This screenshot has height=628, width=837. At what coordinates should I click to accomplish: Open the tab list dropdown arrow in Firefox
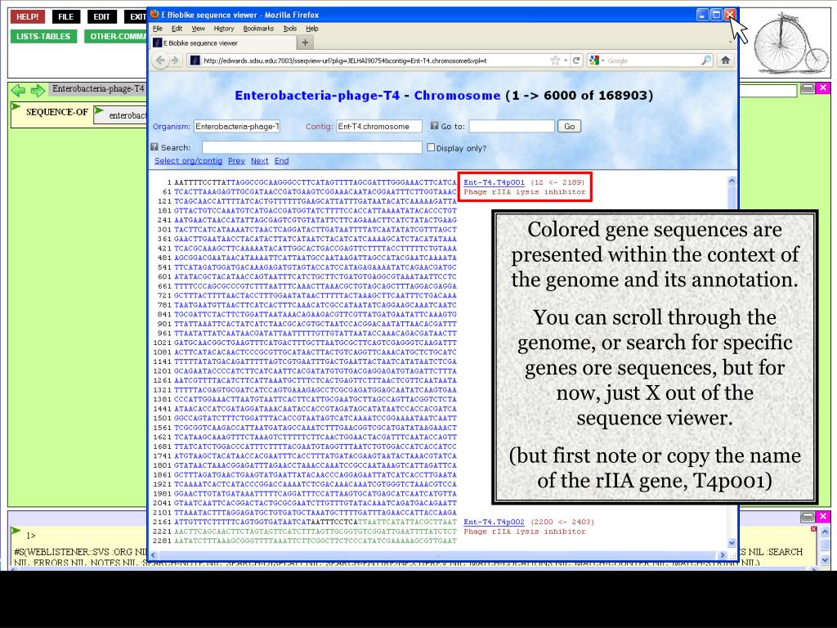pyautogui.click(x=730, y=43)
